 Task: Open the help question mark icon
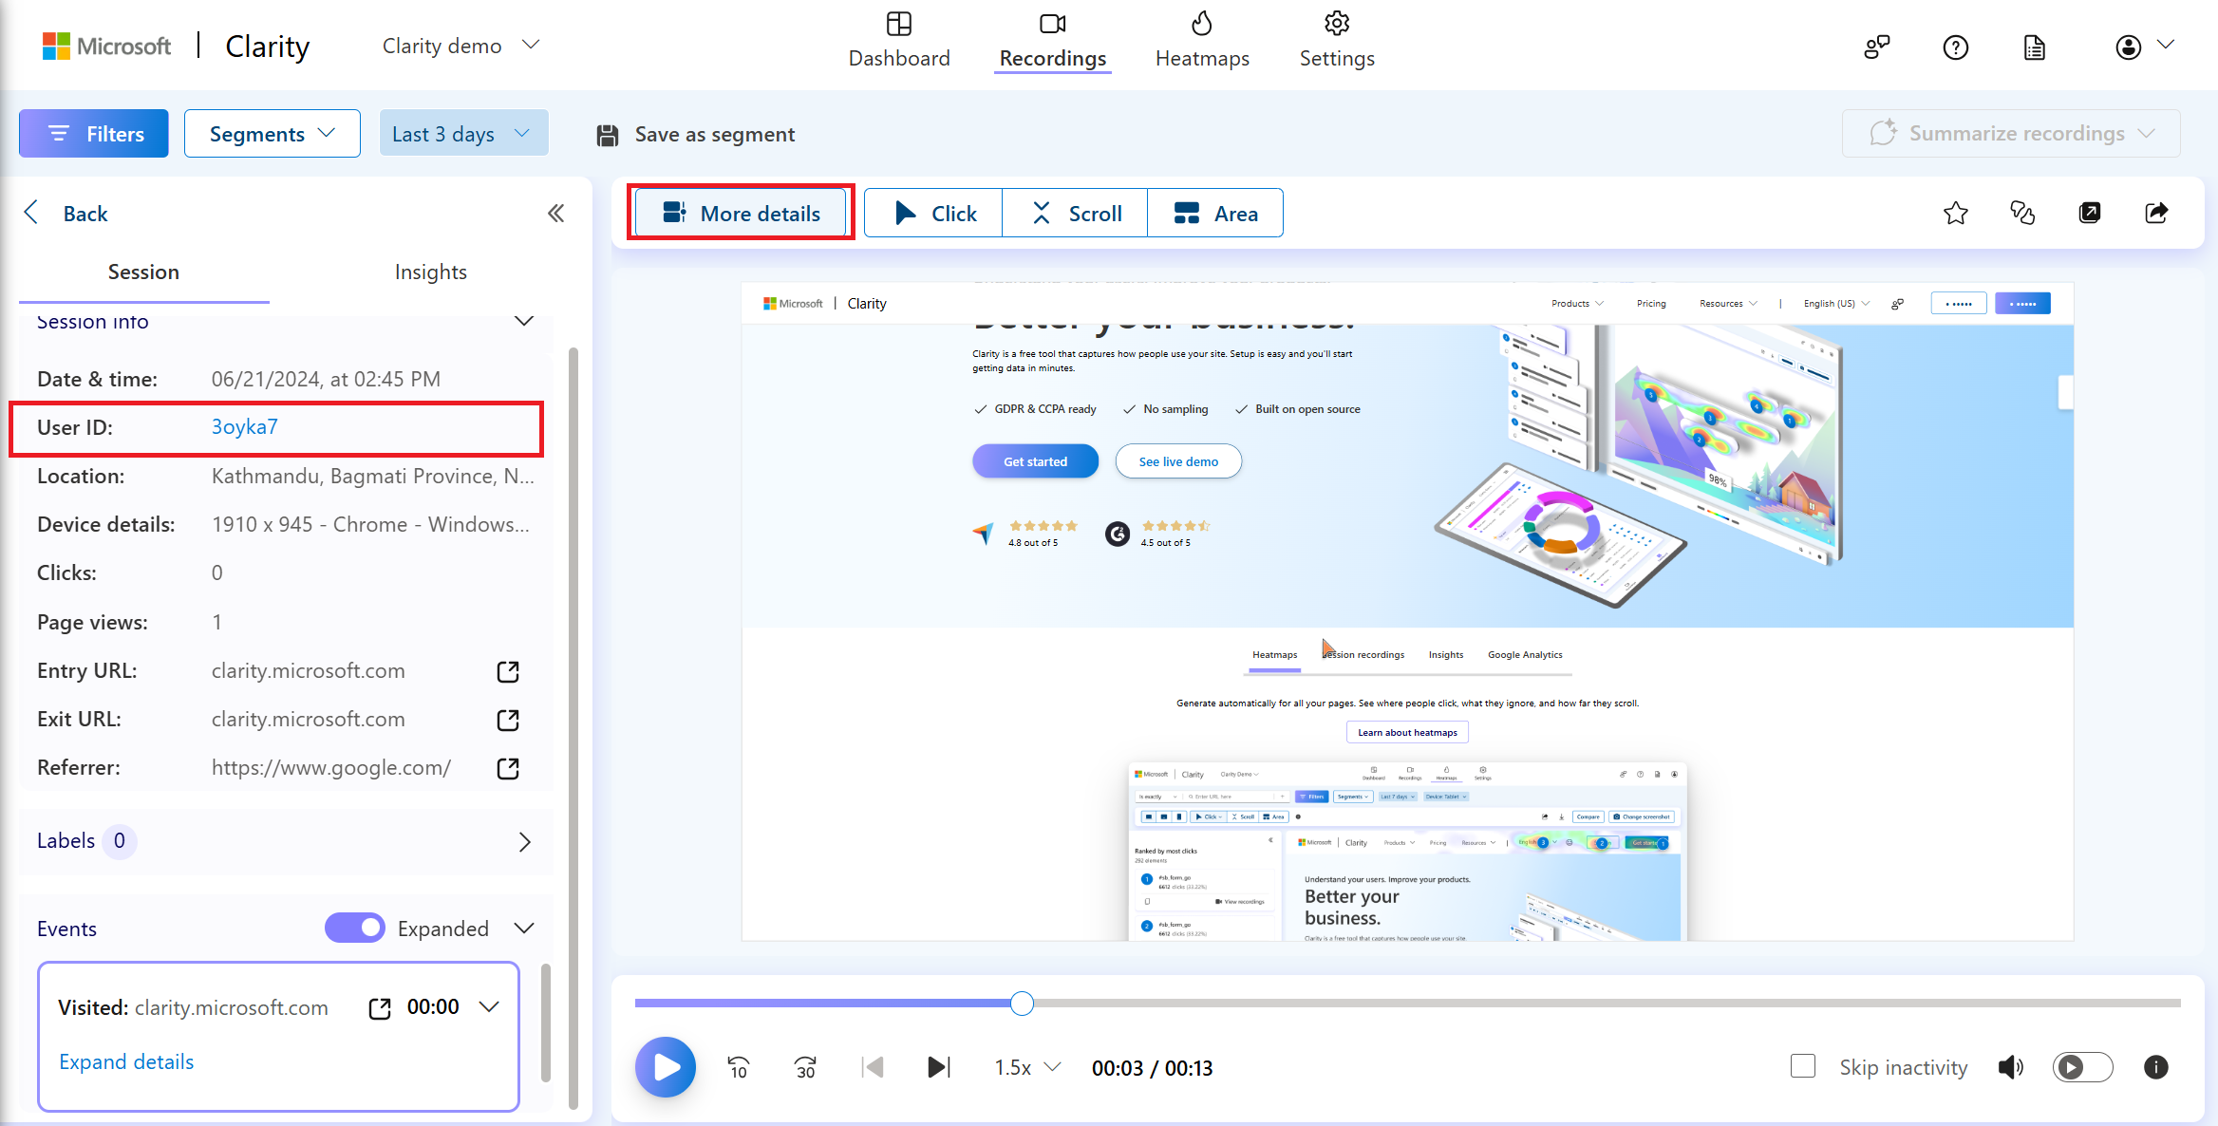(x=1955, y=47)
